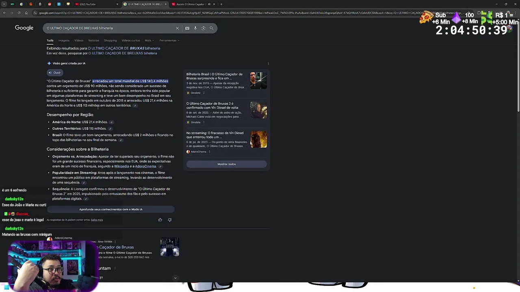
Task: Open the Google logo homepage link
Action: 24,28
